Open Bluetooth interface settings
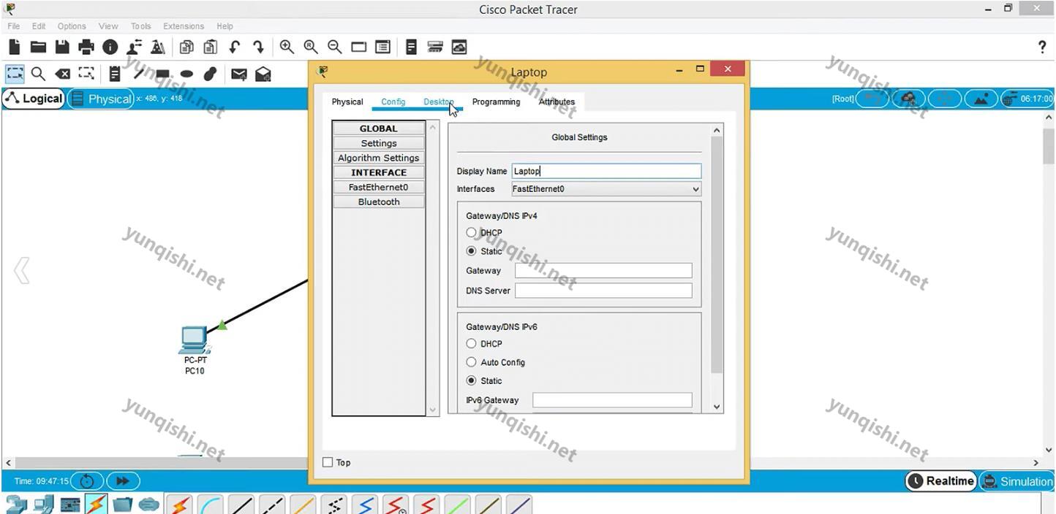This screenshot has width=1056, height=514. (379, 202)
